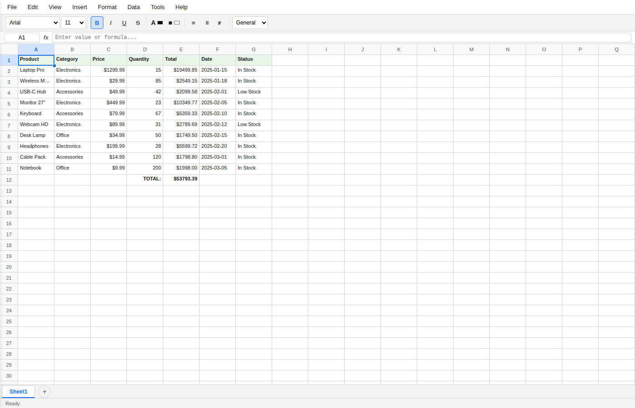This screenshot has height=408, width=635.
Task: Click the fx function icon
Action: [x=46, y=38]
